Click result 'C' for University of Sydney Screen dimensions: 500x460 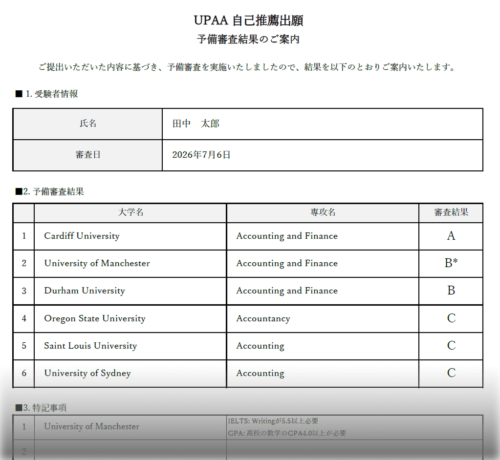click(451, 374)
